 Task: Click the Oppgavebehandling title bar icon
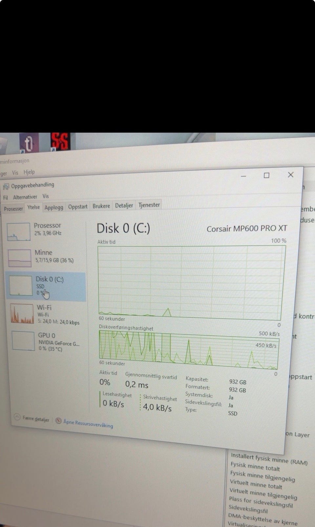(x=6, y=187)
